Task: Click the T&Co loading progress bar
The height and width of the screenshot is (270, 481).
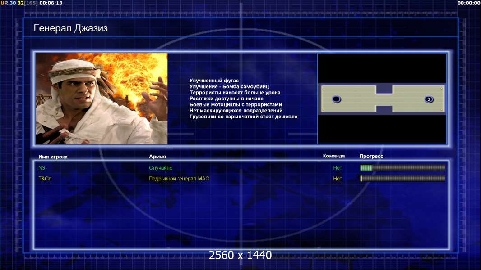Action: coord(403,178)
